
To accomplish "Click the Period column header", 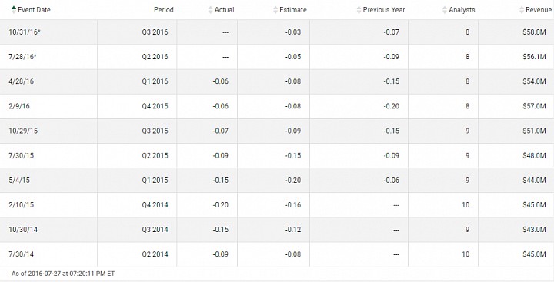I will pyautogui.click(x=164, y=10).
